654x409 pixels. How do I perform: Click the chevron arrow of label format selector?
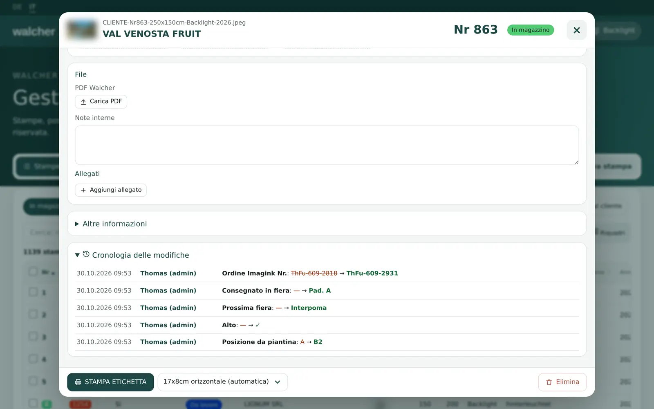[x=278, y=382]
